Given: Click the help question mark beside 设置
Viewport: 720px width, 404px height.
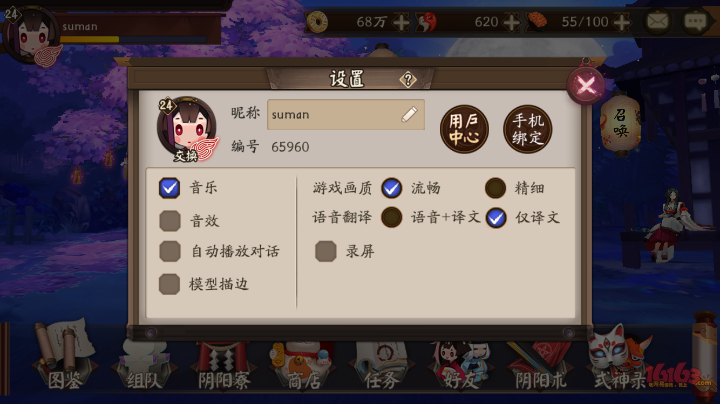Looking at the screenshot, I should click(x=408, y=80).
